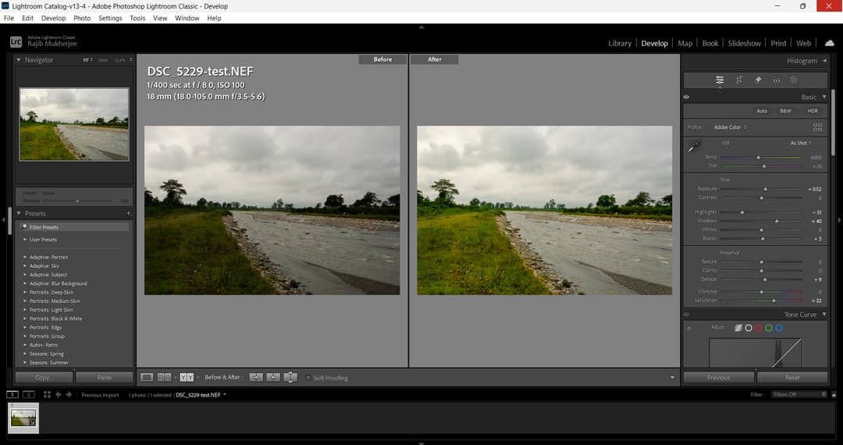Open the Settings menu
The width and height of the screenshot is (843, 445).
tap(110, 18)
